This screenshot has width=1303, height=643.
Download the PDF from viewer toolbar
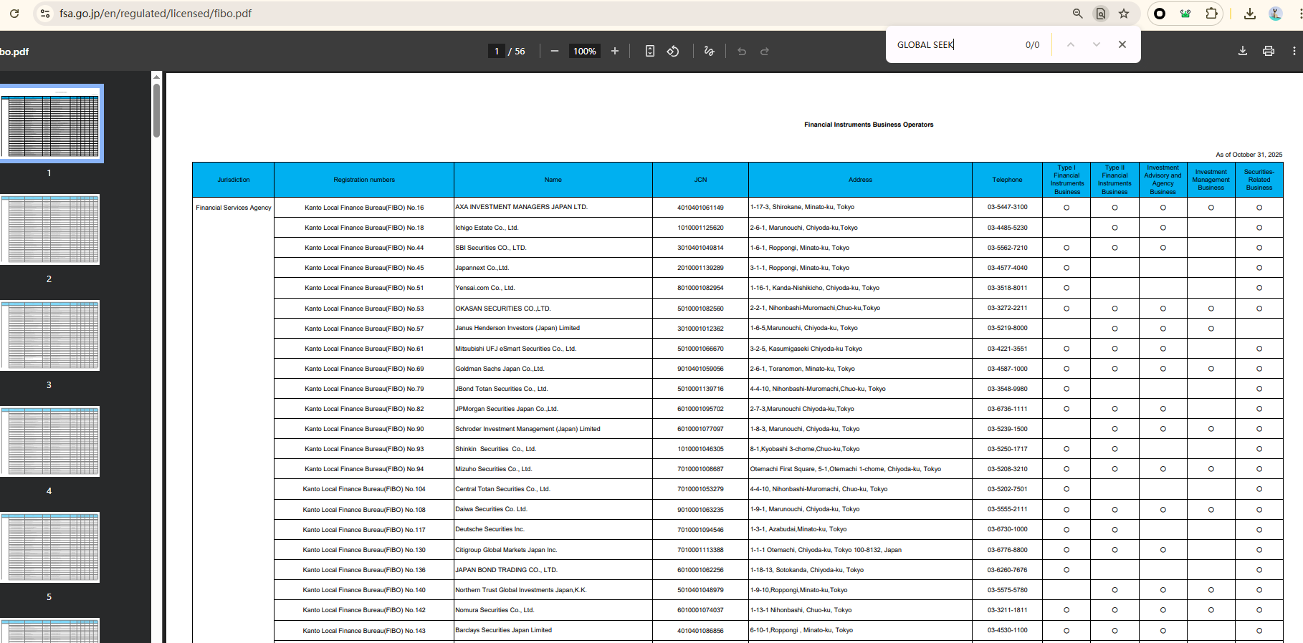[1243, 51]
